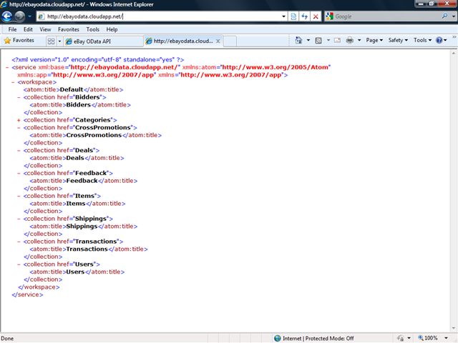
Task: Open the Home dropdown arrow
Action: [x=308, y=40]
